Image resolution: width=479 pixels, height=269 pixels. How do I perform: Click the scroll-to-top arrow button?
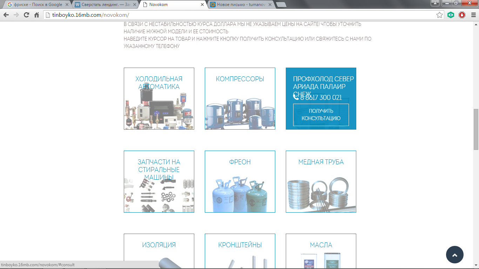click(x=455, y=255)
